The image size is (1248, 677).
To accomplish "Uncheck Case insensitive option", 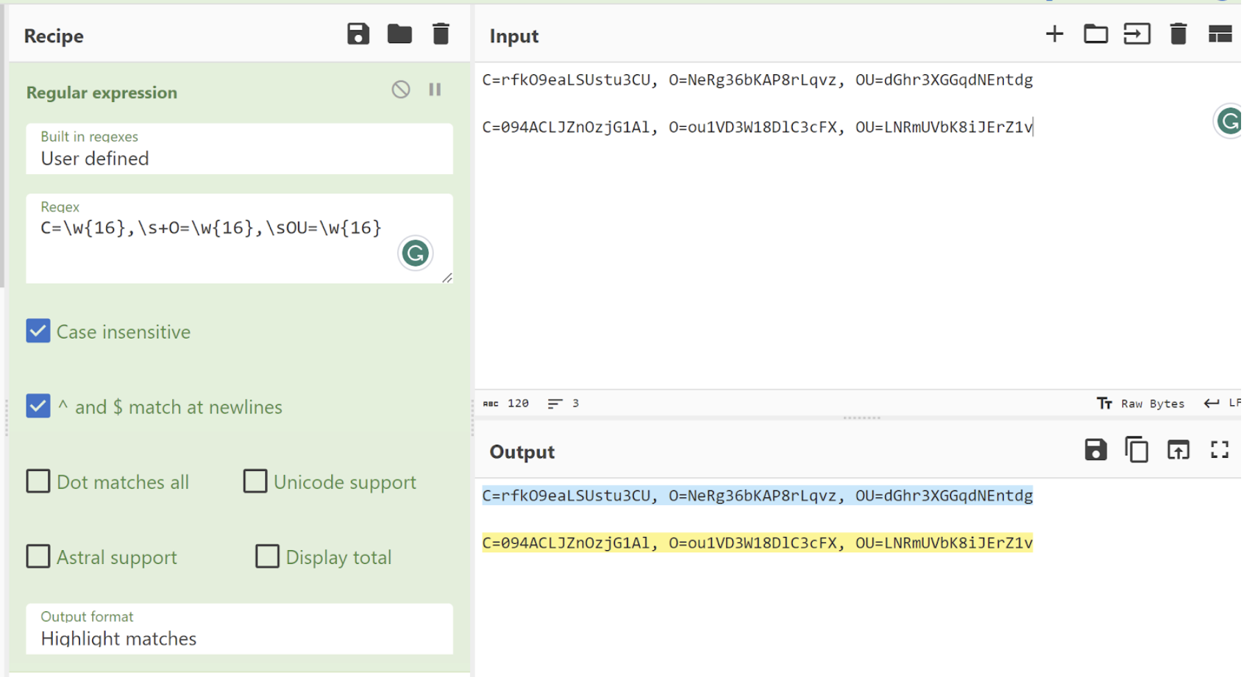I will coord(38,331).
